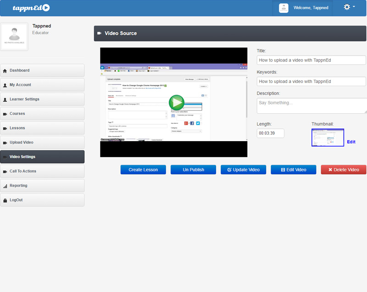Click the Description text area
367x292 pixels.
click(x=311, y=105)
